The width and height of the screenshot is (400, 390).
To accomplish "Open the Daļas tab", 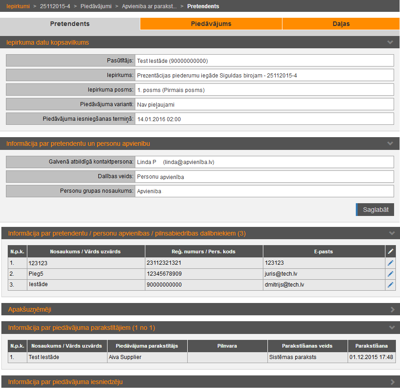I will coord(341,24).
